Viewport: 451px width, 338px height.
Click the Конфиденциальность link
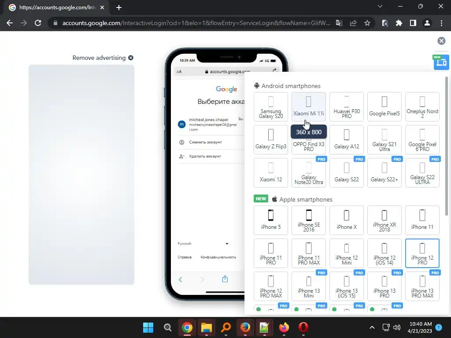click(218, 257)
